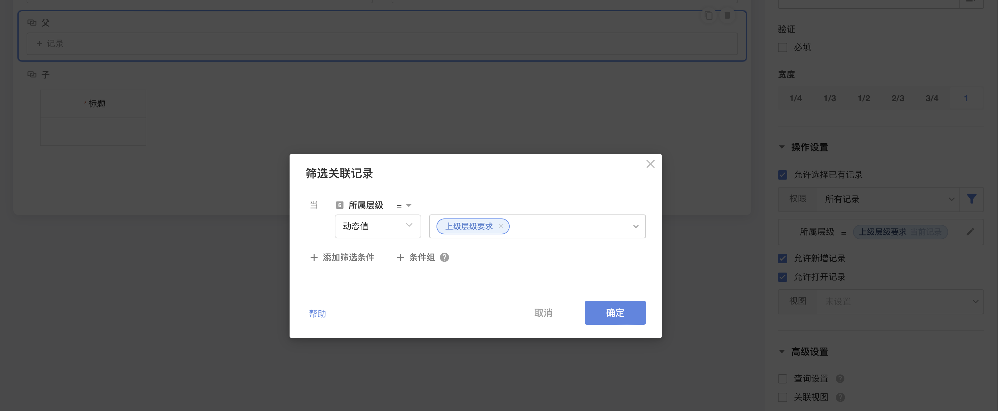The image size is (998, 411).
Task: Edit the 所属层级 filter with the pencil icon
Action: tap(970, 231)
